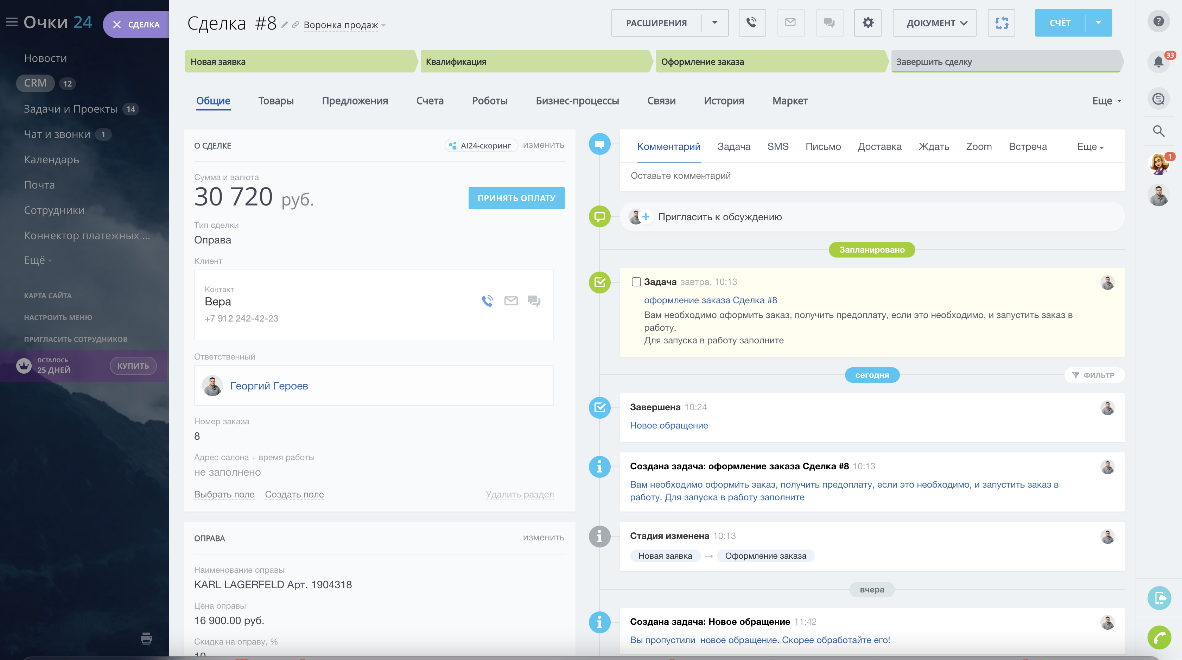
Task: Edit the deal title with pencil icon
Action: [x=285, y=25]
